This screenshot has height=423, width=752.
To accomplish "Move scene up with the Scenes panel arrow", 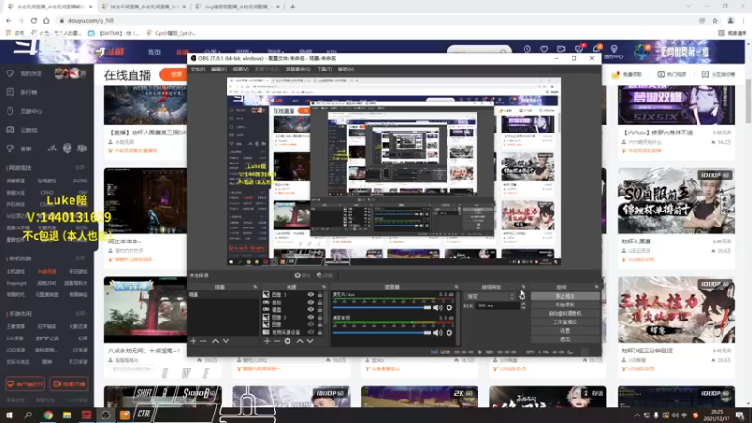I will [x=216, y=341].
